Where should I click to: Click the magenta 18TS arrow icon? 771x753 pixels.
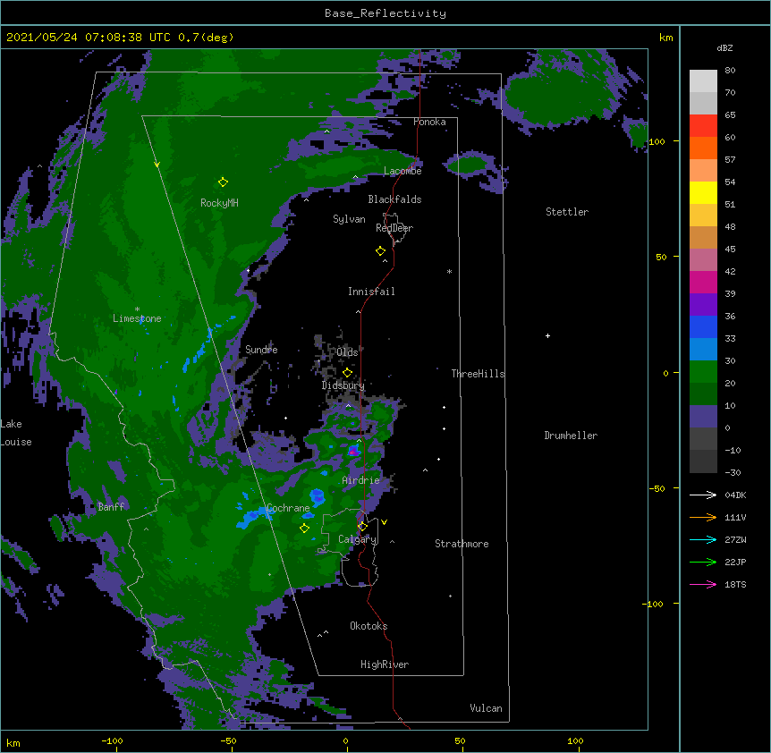tap(703, 584)
